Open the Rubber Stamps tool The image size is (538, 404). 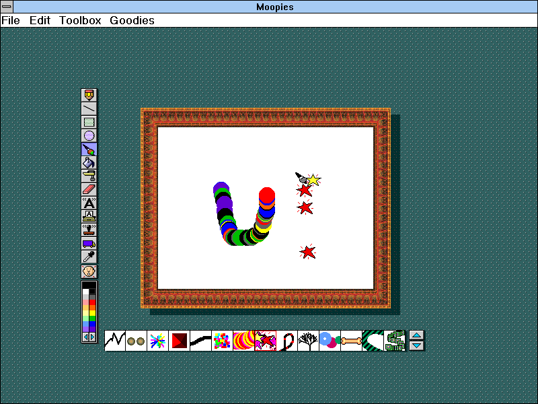click(88, 230)
